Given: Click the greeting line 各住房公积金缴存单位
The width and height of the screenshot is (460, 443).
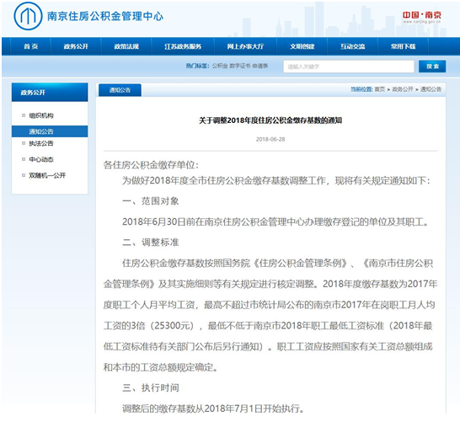Looking at the screenshot, I should tap(151, 165).
